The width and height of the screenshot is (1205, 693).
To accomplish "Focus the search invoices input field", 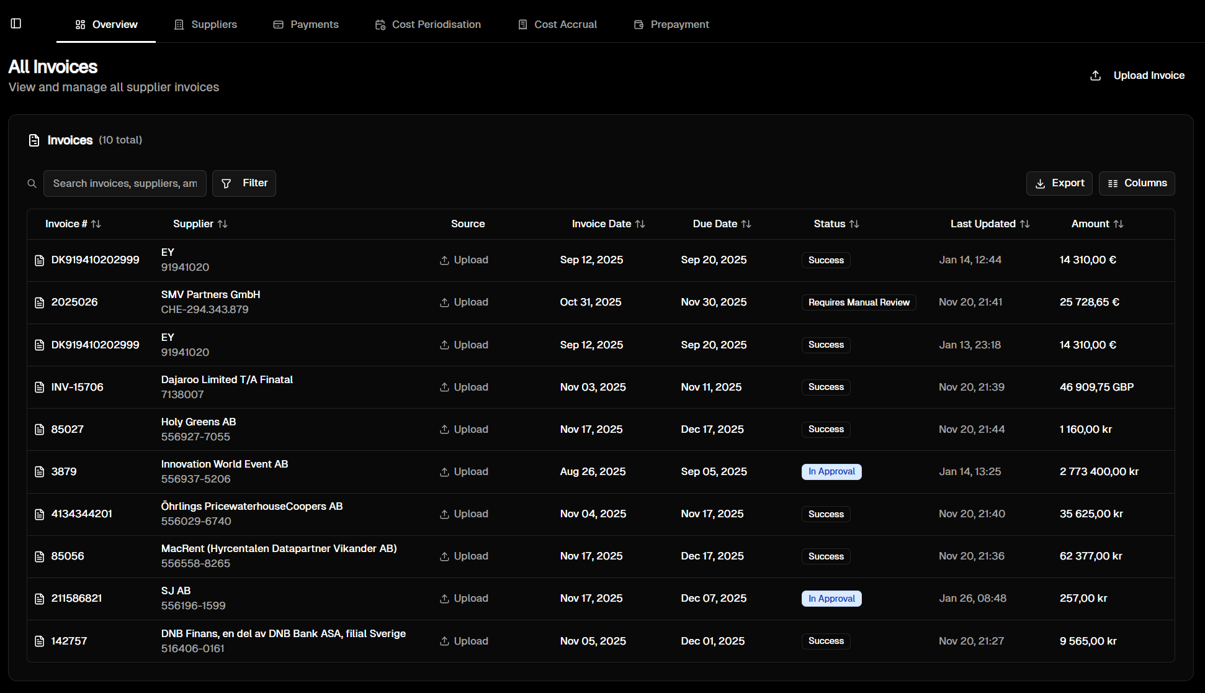I will tap(125, 184).
